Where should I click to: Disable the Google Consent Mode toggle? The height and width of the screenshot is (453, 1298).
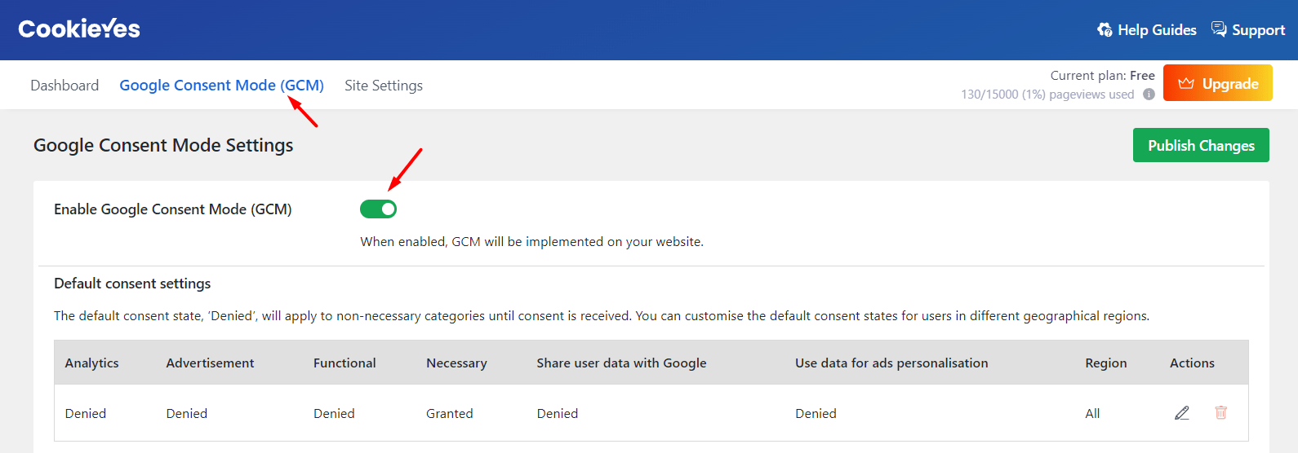tap(379, 209)
